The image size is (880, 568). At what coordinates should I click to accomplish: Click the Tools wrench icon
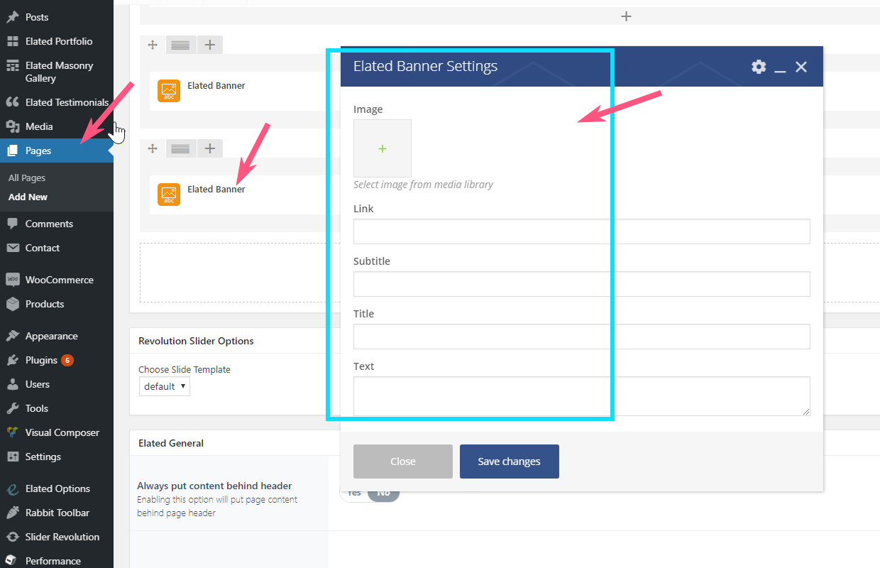[x=13, y=408]
